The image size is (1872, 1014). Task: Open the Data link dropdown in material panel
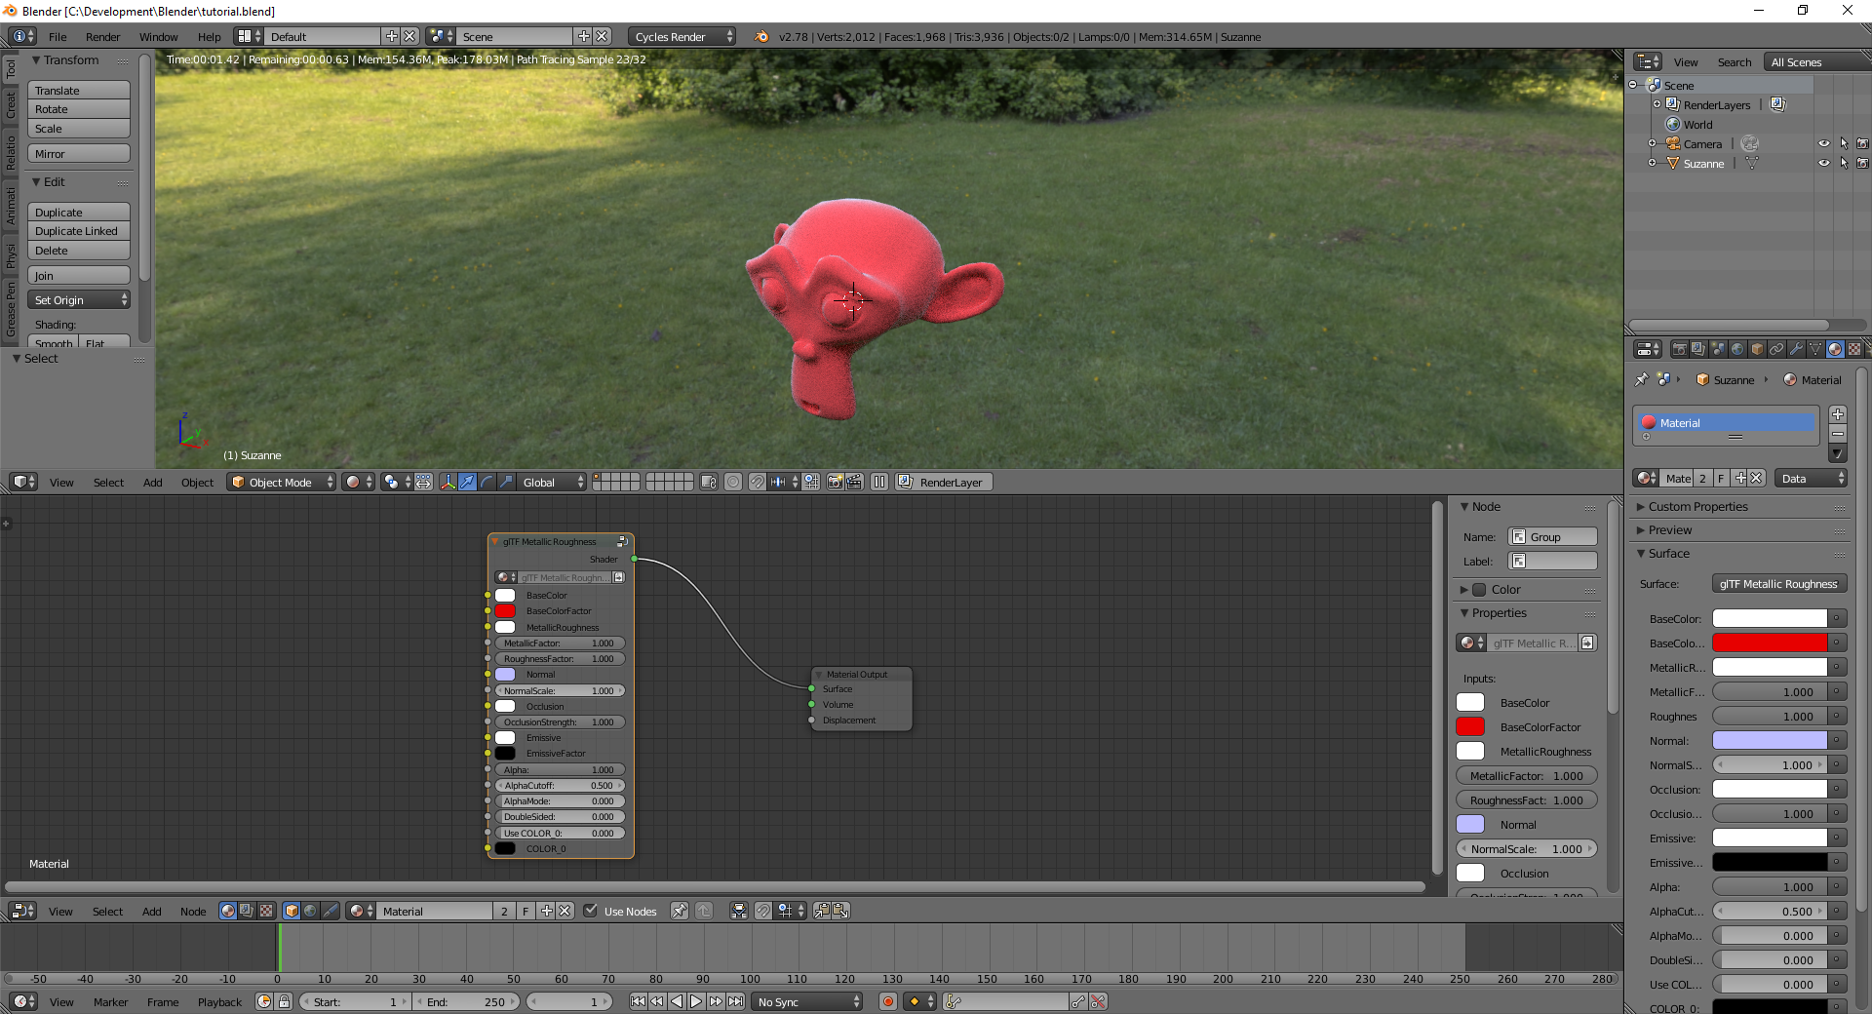pyautogui.click(x=1811, y=478)
